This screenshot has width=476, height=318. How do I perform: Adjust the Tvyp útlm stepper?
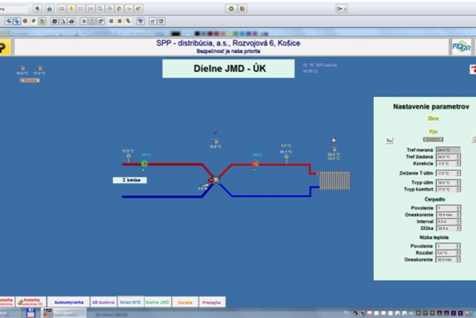click(x=458, y=182)
